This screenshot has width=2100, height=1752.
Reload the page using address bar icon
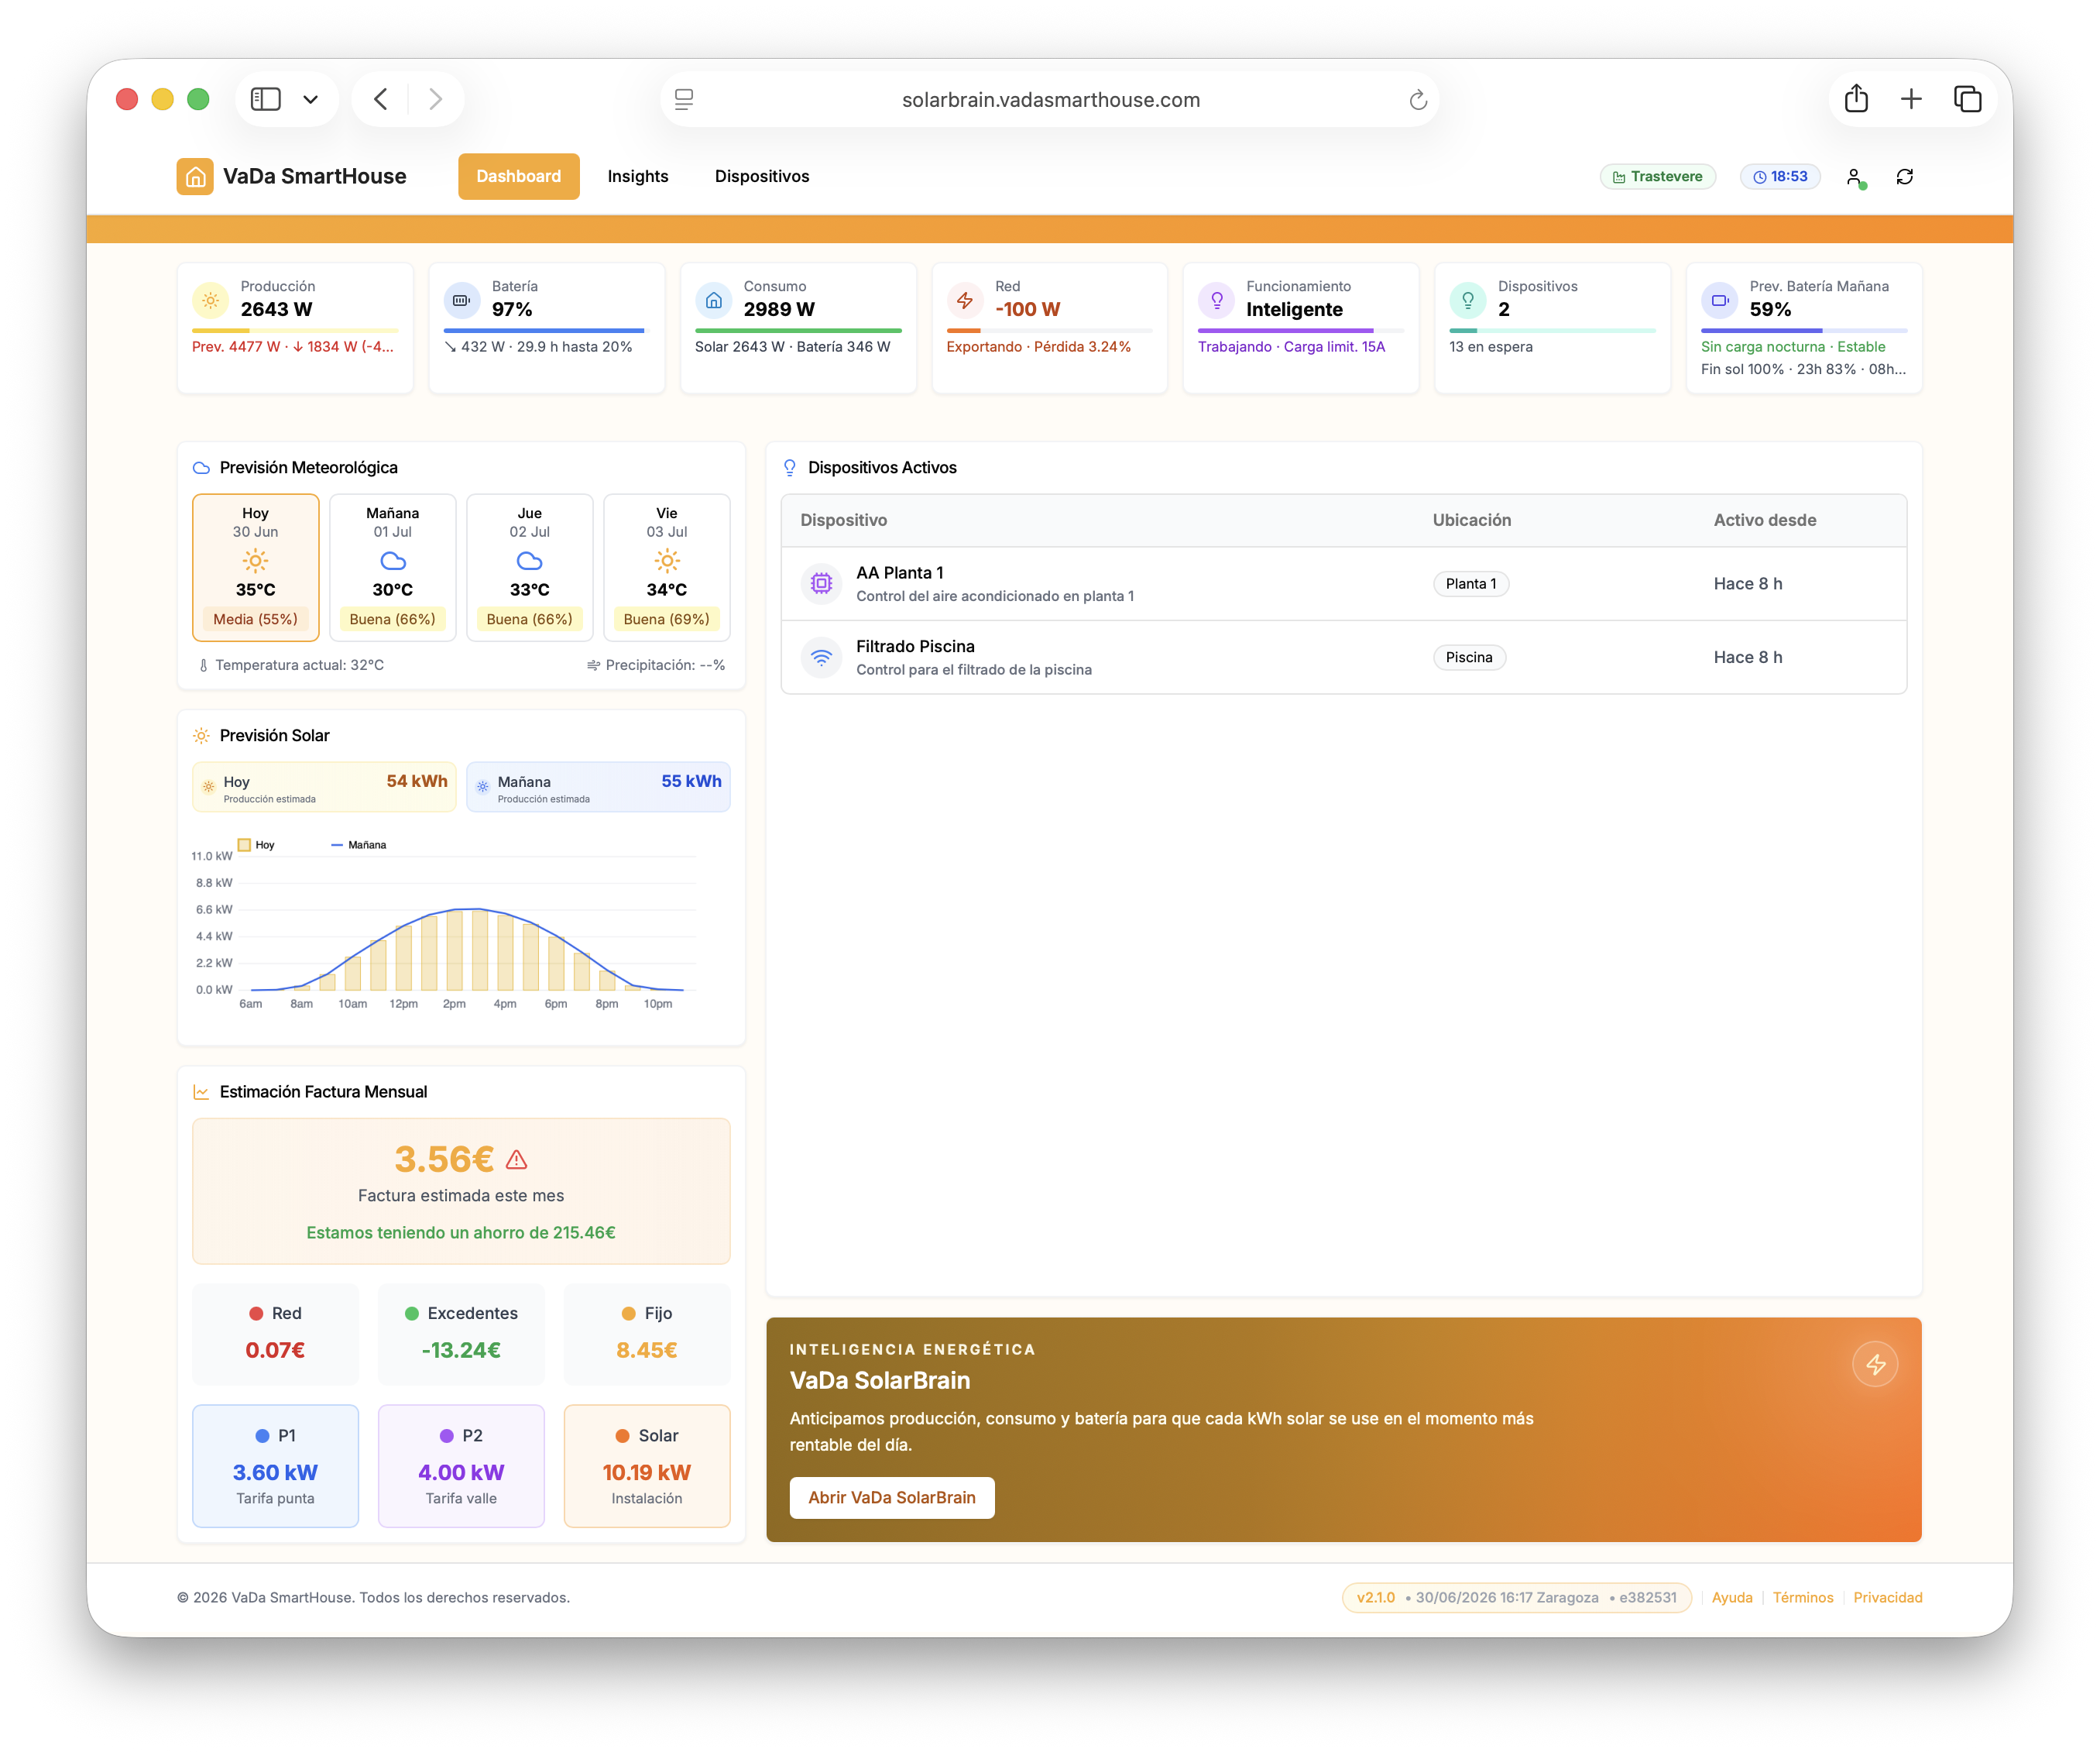pyautogui.click(x=1418, y=99)
